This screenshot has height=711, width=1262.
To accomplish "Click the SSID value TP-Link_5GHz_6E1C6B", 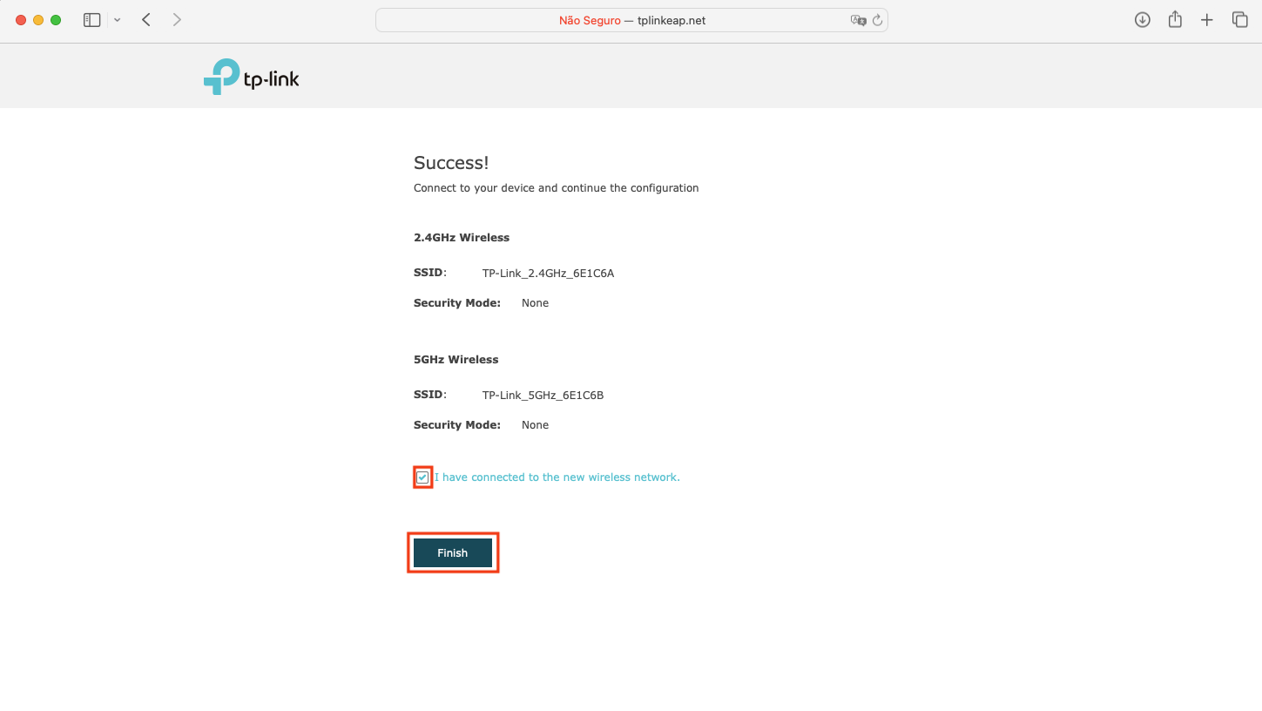I will point(543,396).
